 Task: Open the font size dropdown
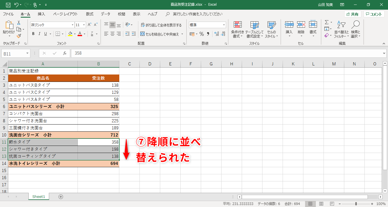pyautogui.click(x=84, y=25)
